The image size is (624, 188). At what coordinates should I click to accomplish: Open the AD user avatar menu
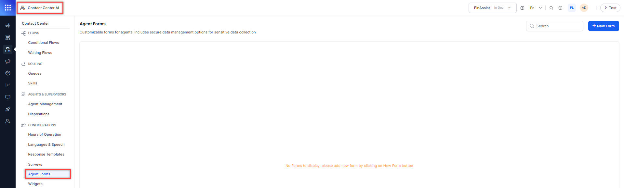[x=584, y=8]
